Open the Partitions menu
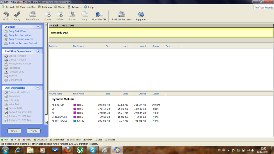274x154 pixels. pyautogui.click(x=45, y=7)
